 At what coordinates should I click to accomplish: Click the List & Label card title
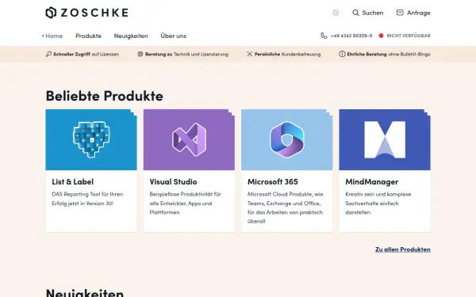72,181
